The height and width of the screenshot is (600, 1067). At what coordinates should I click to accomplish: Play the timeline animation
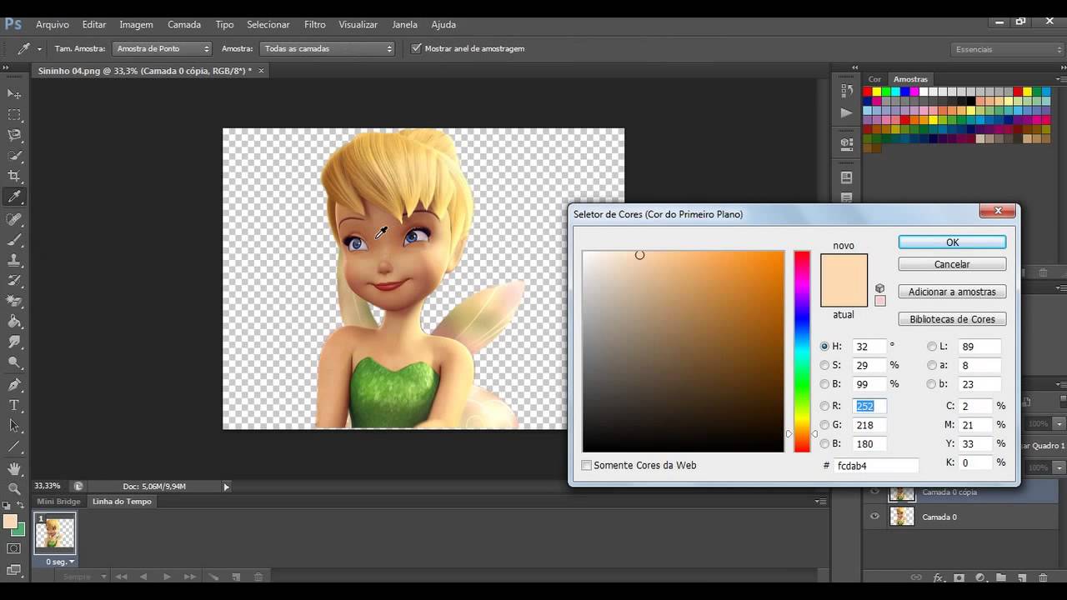click(x=167, y=577)
